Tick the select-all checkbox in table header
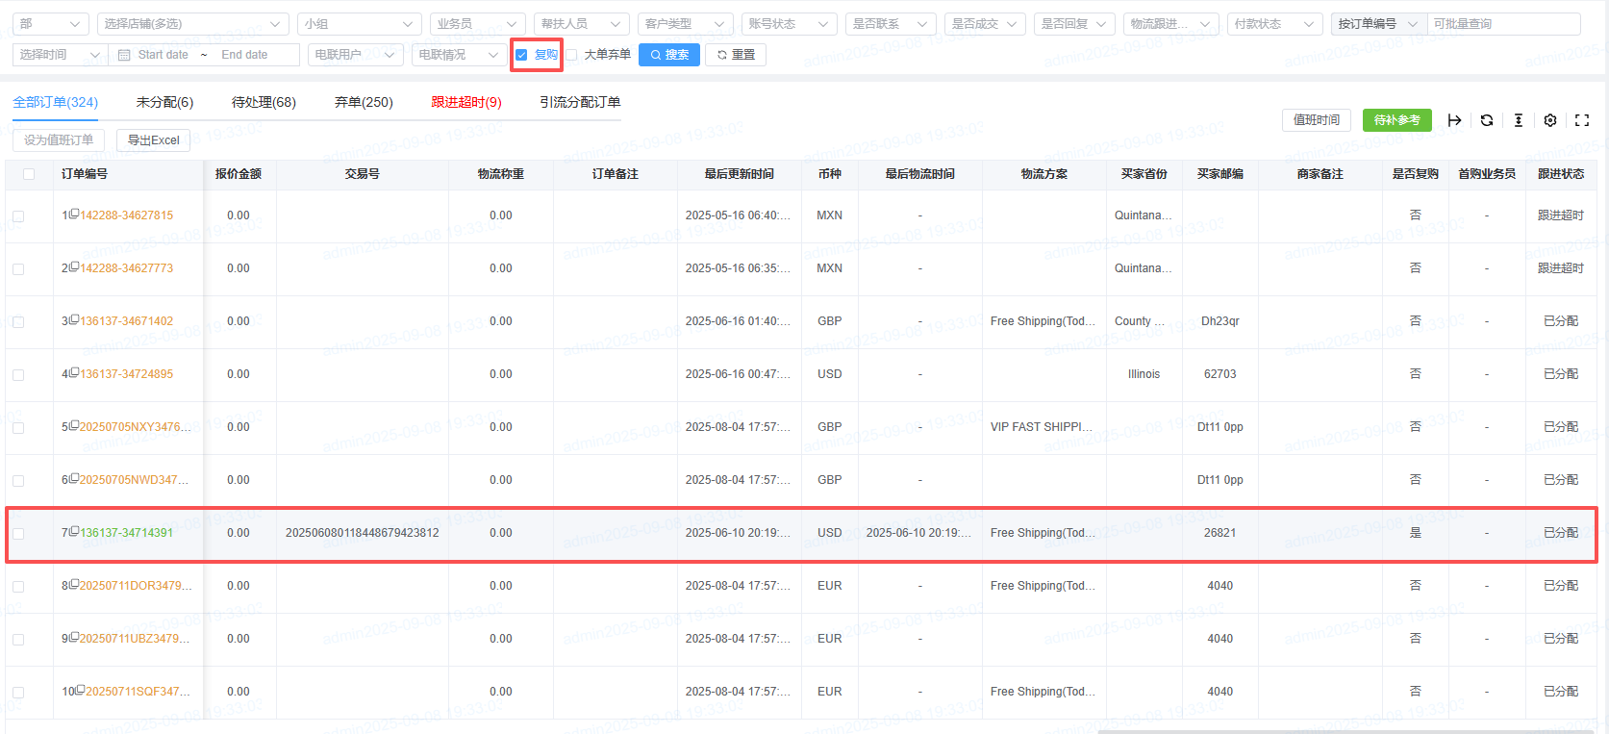The width and height of the screenshot is (1609, 734). [x=29, y=174]
